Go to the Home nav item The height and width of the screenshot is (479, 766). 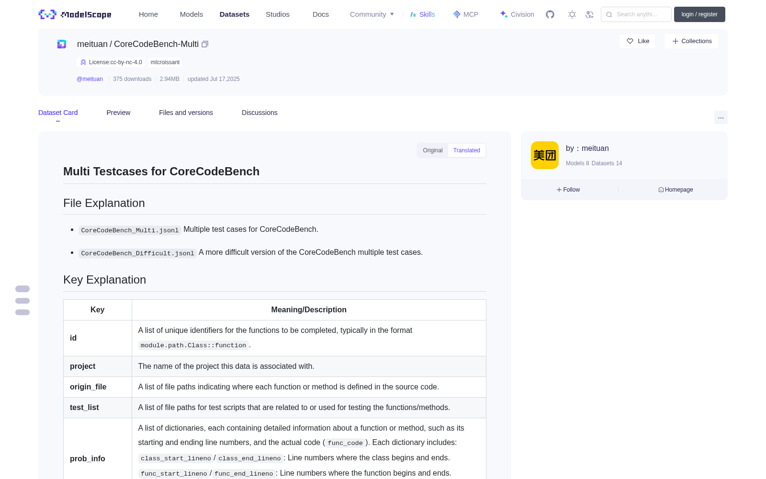148,14
